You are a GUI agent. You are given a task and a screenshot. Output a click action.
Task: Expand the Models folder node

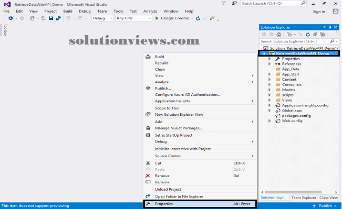click(x=270, y=90)
